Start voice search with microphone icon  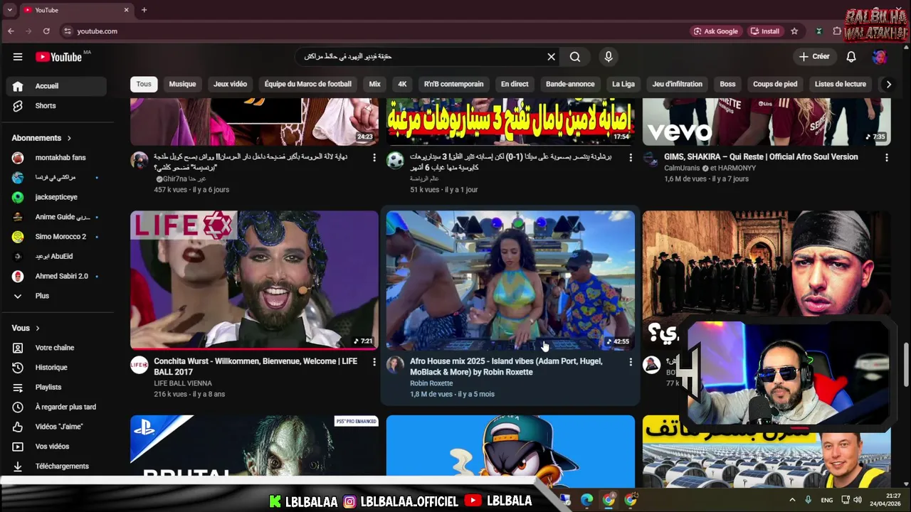click(x=609, y=57)
